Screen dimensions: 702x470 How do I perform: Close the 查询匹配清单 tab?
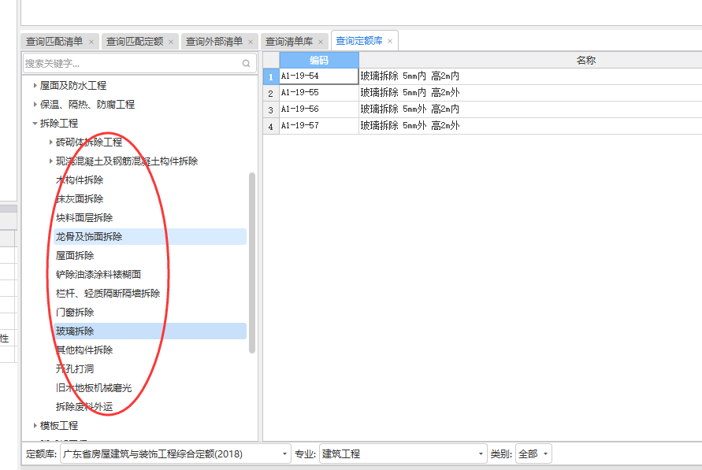click(91, 42)
